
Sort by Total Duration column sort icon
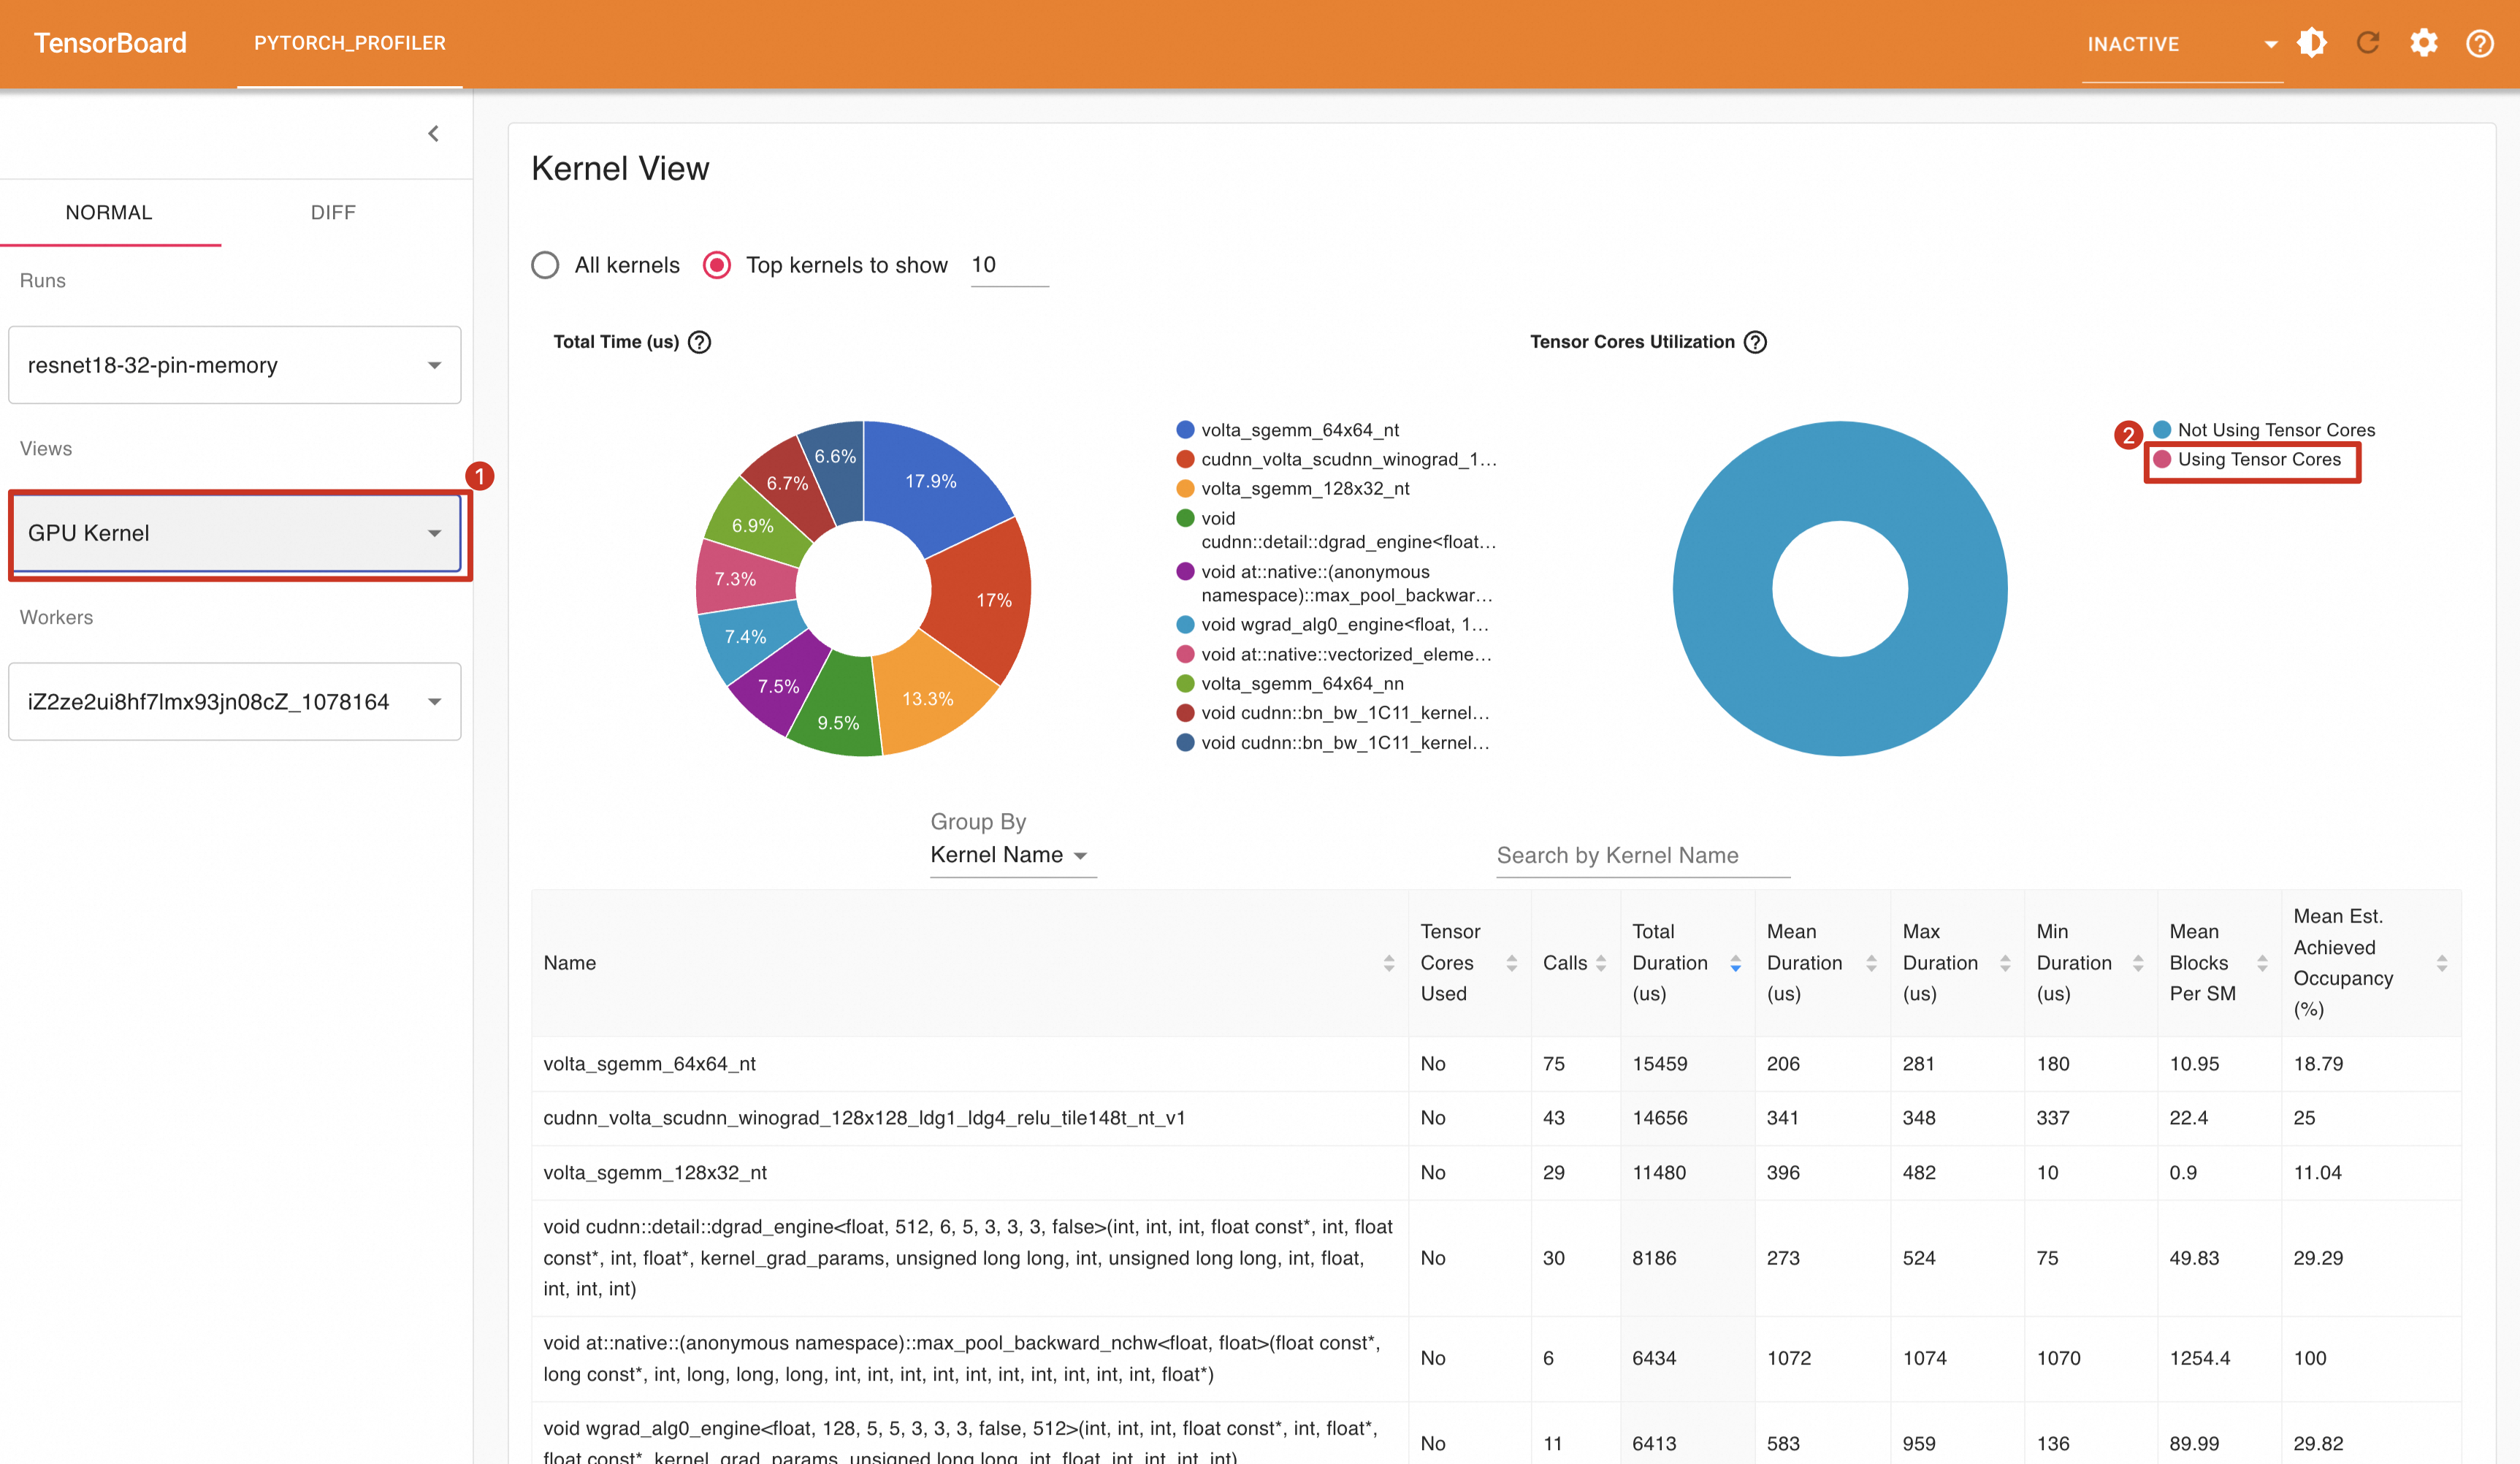(1735, 963)
